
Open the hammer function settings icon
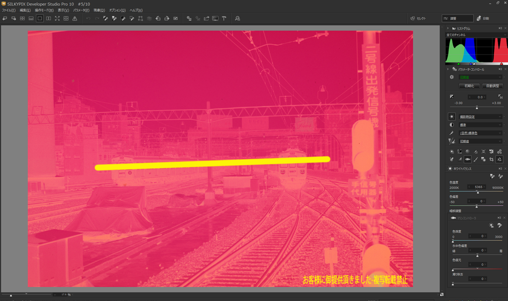click(x=224, y=18)
